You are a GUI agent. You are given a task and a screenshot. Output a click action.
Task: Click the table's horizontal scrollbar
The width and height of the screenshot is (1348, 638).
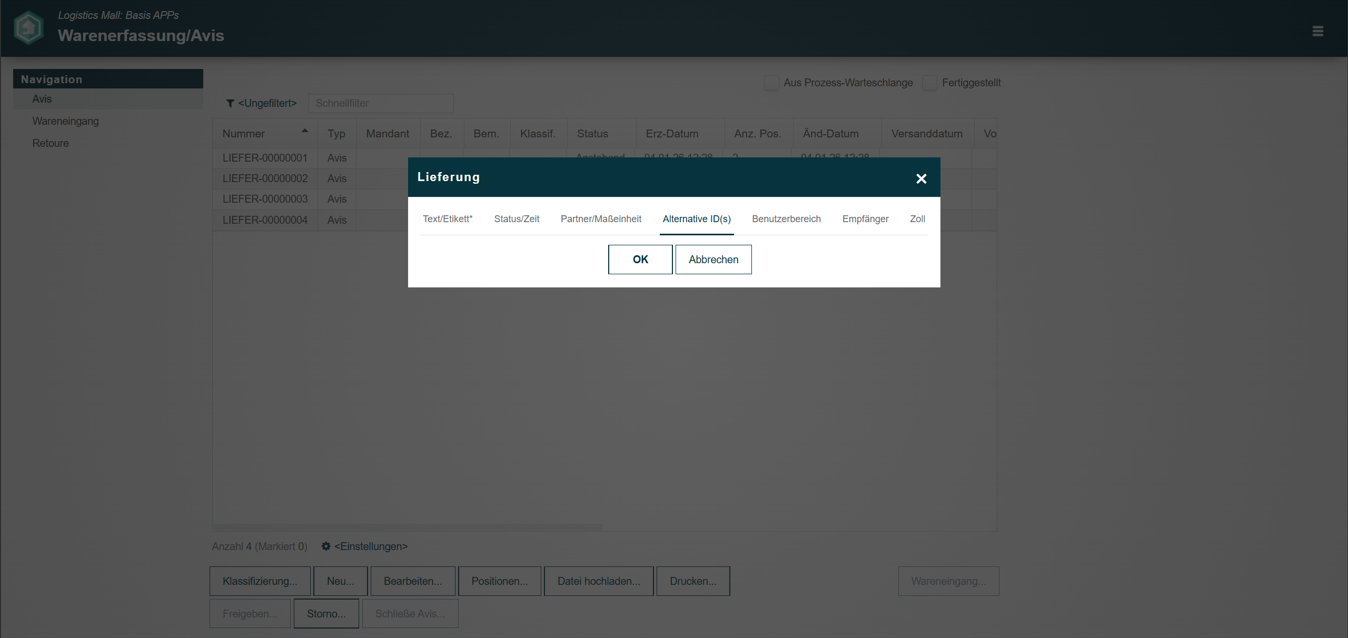(x=408, y=527)
